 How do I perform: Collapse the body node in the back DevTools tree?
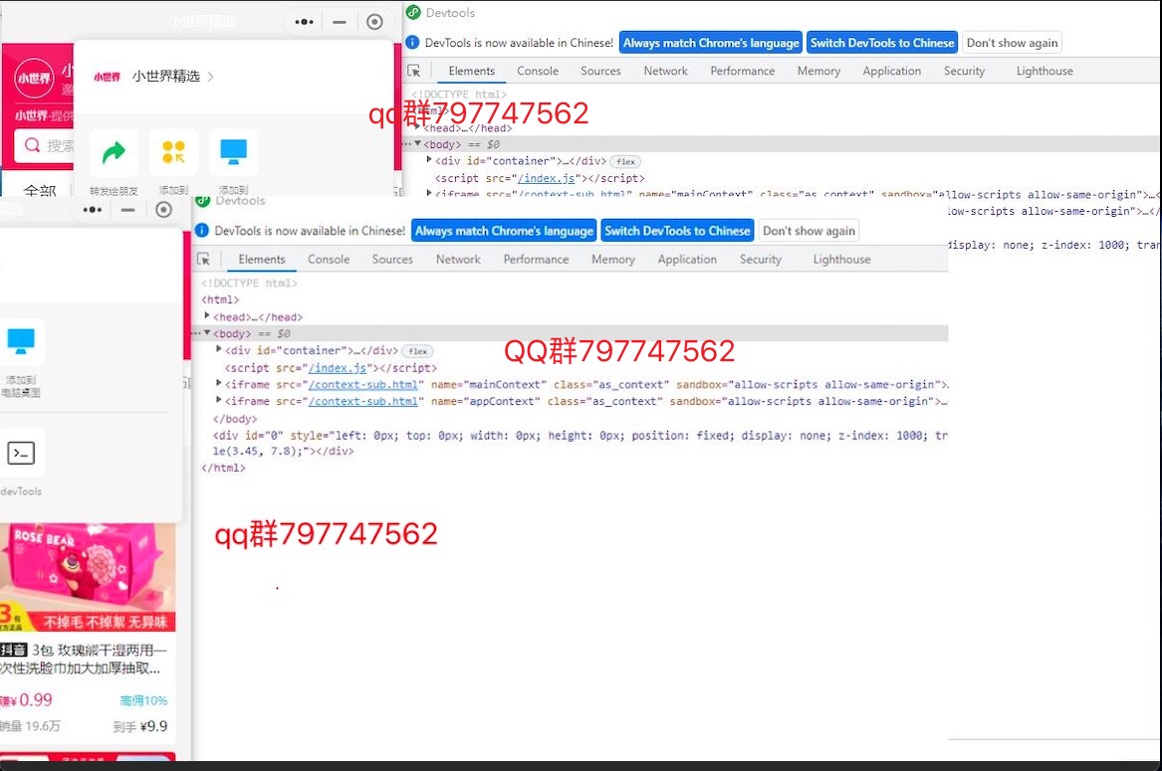[x=418, y=143]
